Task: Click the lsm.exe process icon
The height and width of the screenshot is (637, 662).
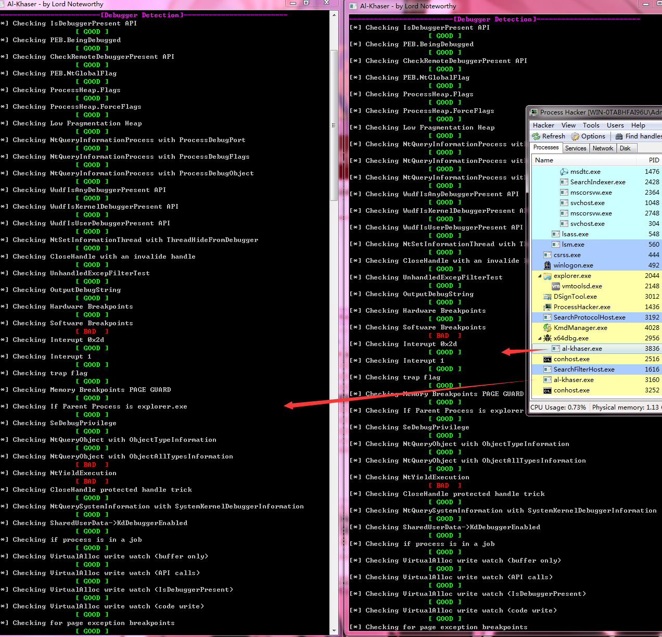Action: [556, 245]
